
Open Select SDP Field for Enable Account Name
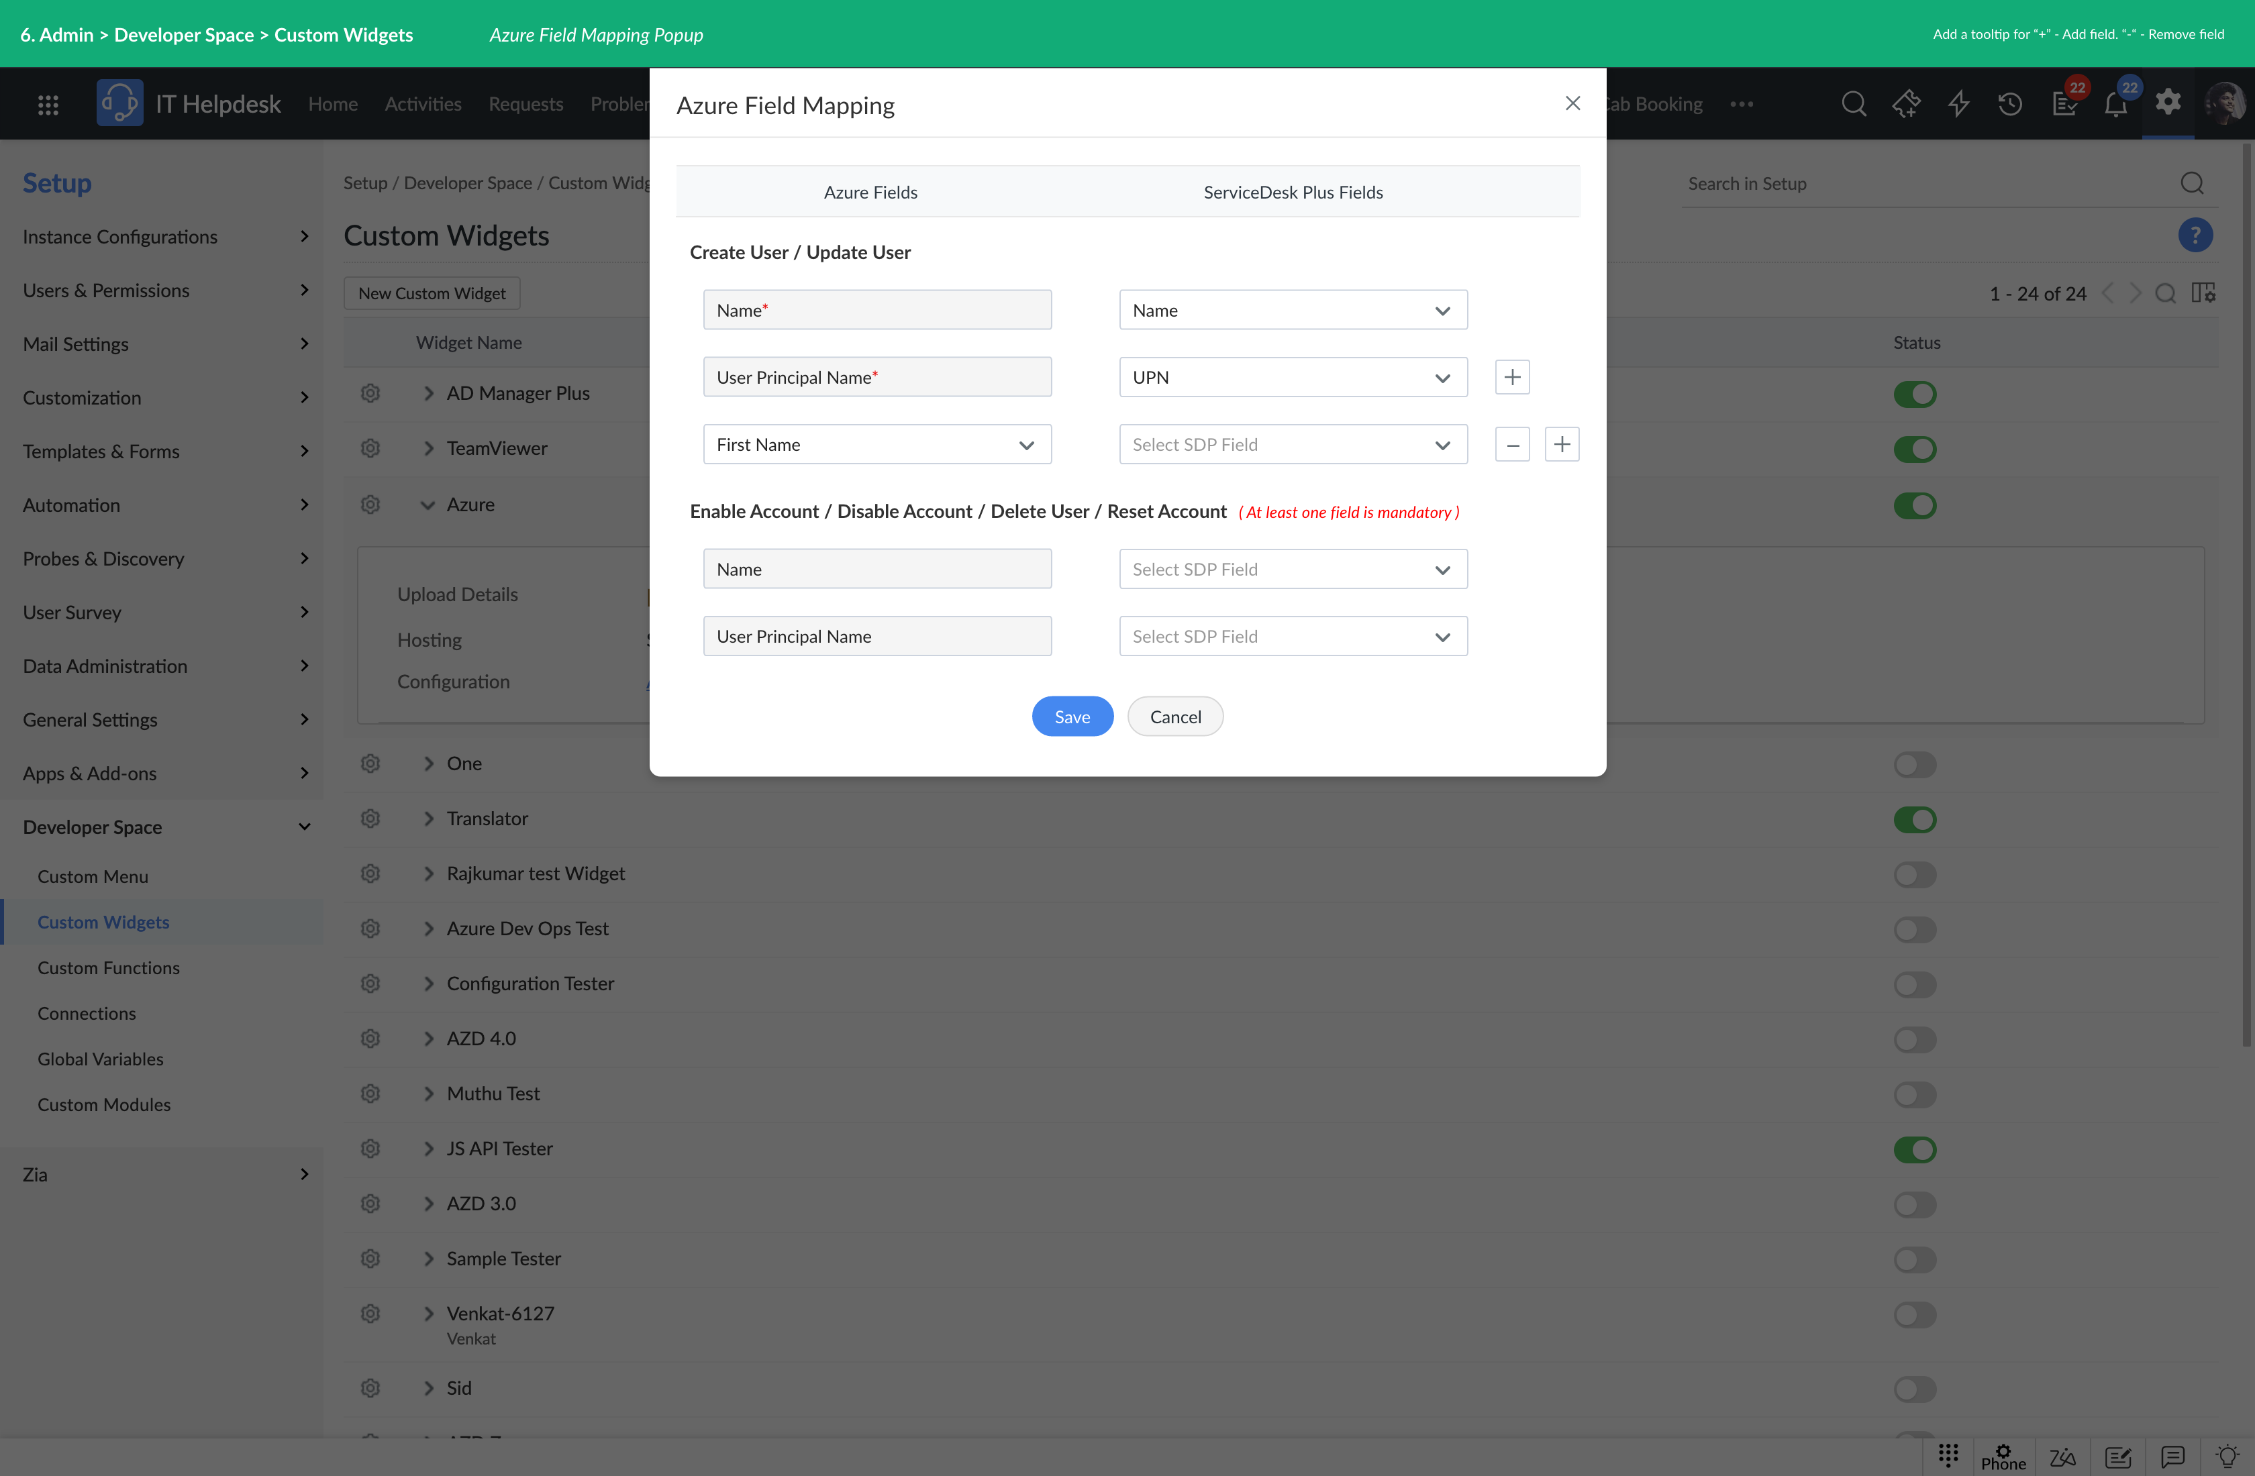pos(1293,570)
